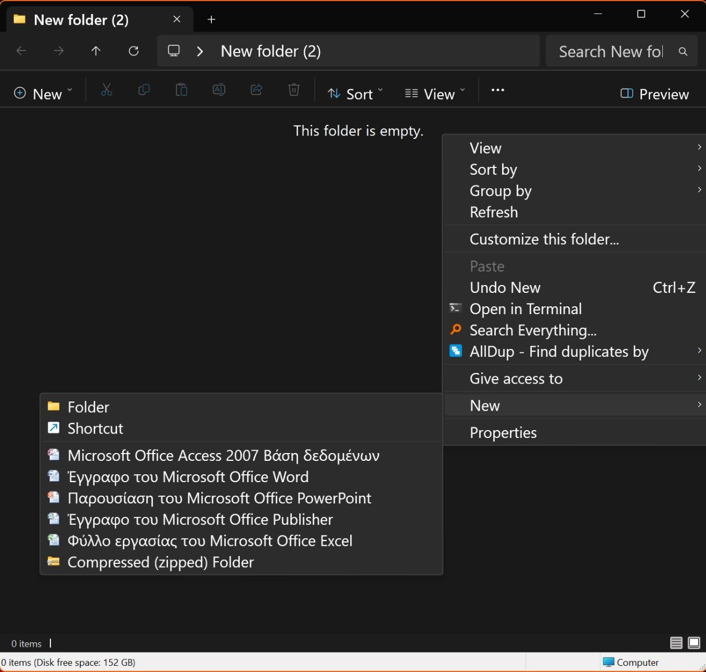
Task: Click the Search New folder input box
Action: [611, 52]
